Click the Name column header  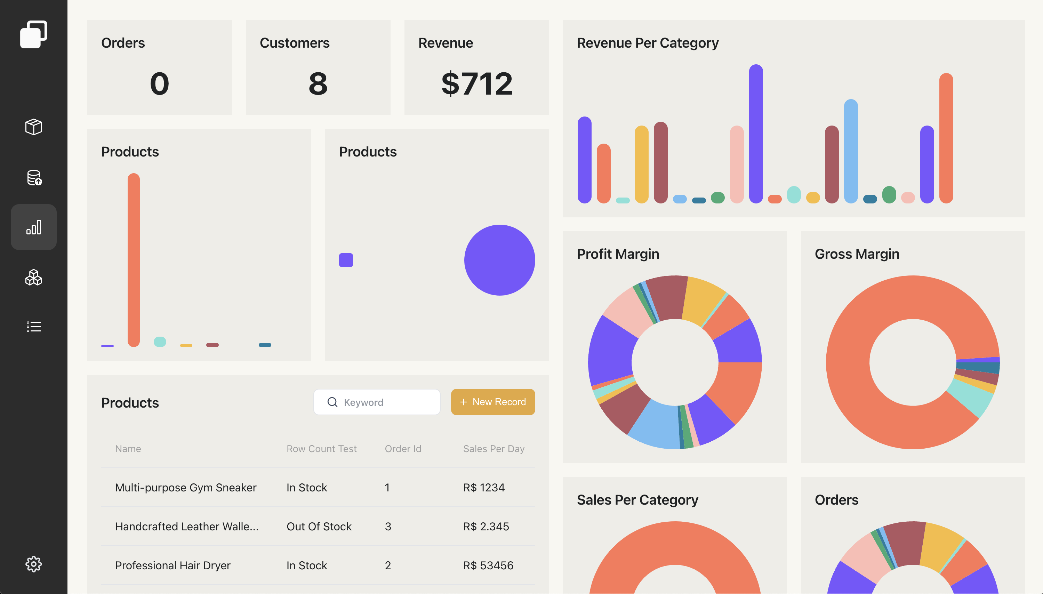128,449
